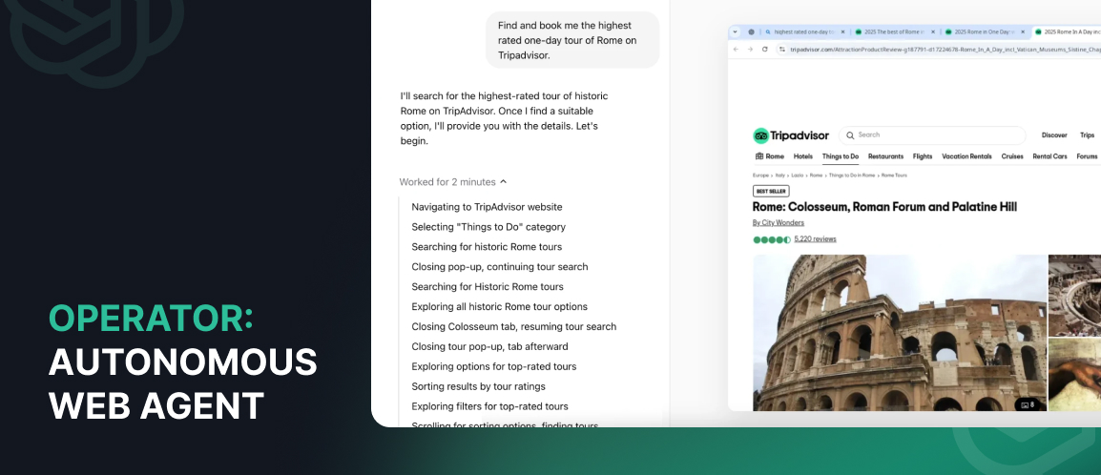Click 'Closing tour pop-up, tab afterward' step
The height and width of the screenshot is (475, 1101).
point(490,346)
